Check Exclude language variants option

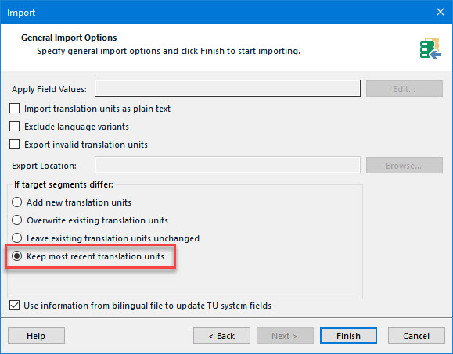(x=14, y=127)
